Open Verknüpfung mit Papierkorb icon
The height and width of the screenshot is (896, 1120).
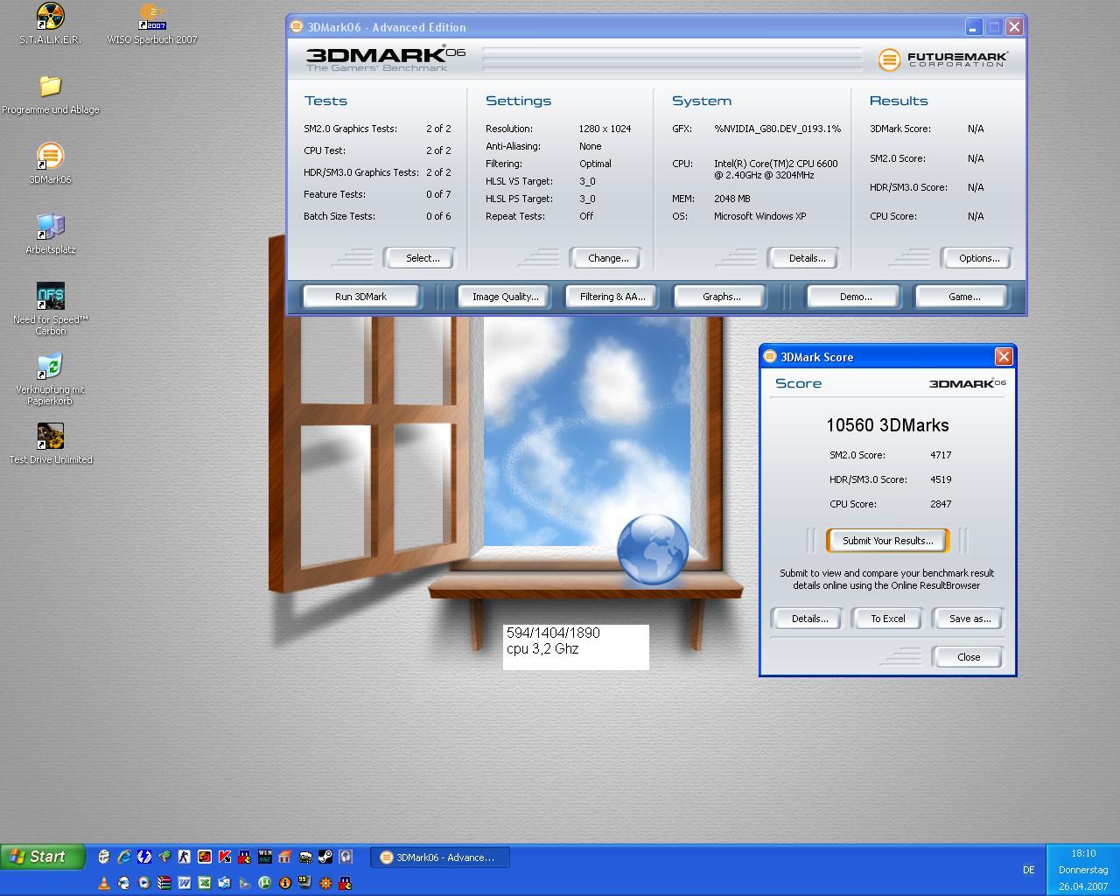[50, 378]
